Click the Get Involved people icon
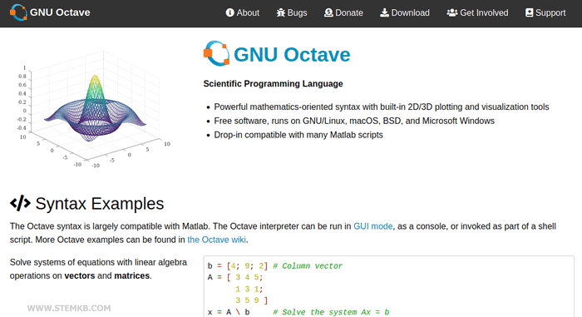Viewport: 582px width, 317px height. pyautogui.click(x=452, y=12)
